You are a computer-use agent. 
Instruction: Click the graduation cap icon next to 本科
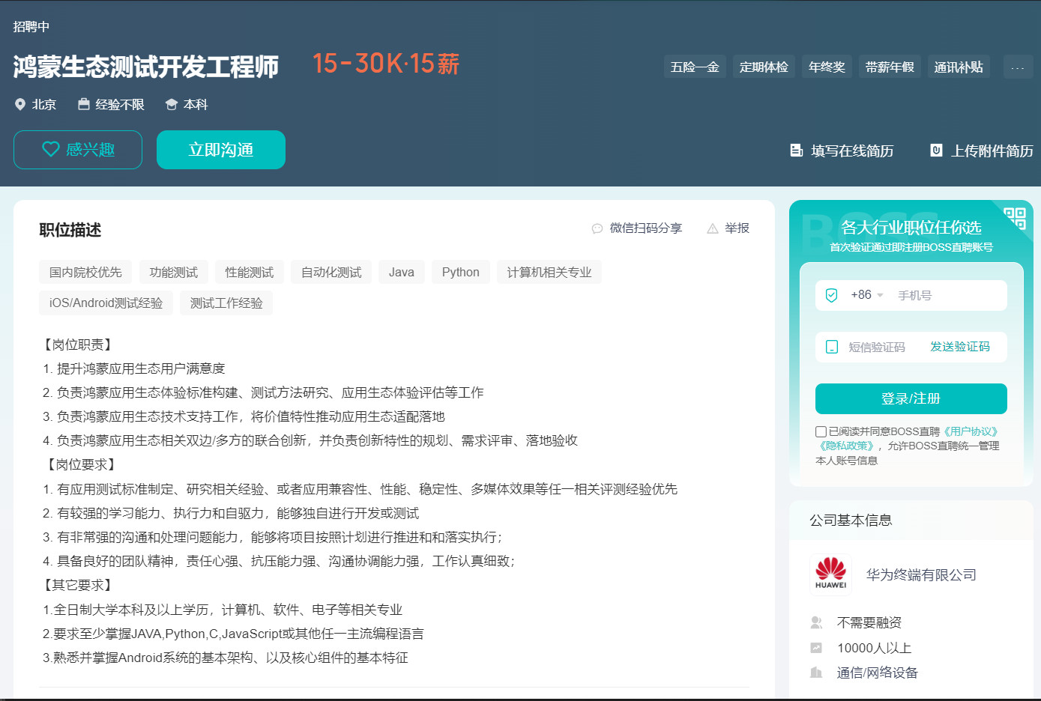[172, 104]
